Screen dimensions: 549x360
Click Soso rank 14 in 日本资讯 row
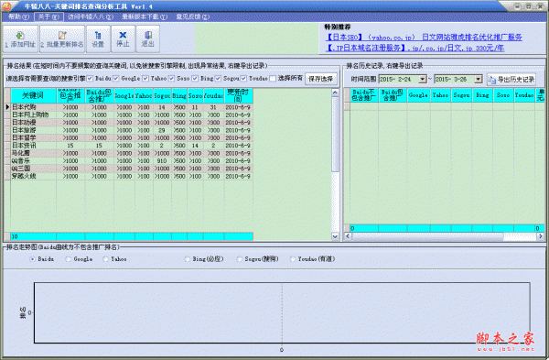(195, 146)
